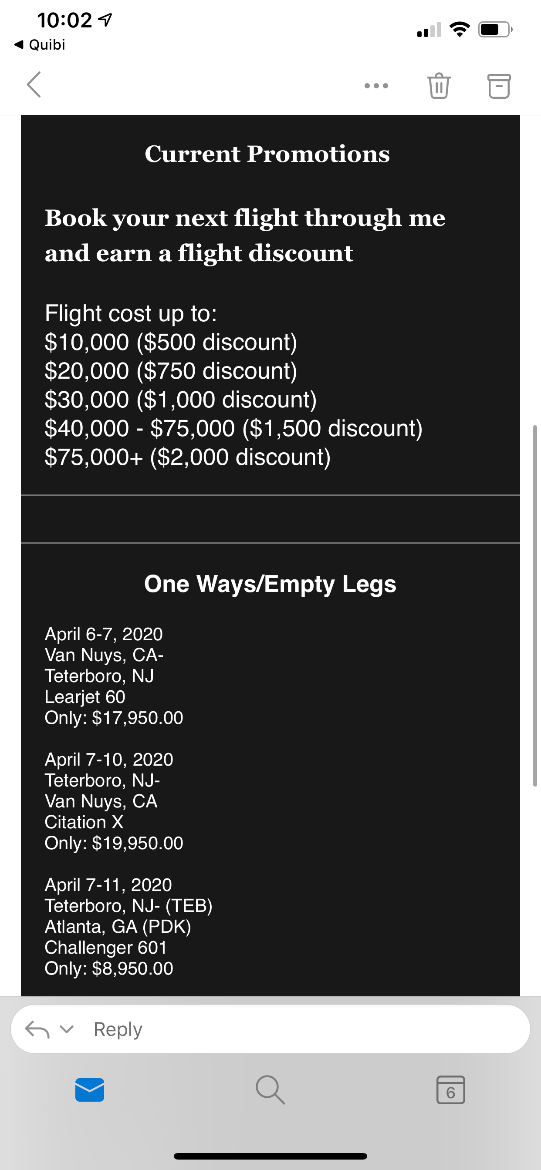The width and height of the screenshot is (541, 1170).
Task: Switch to the Mail tab
Action: 90,1089
